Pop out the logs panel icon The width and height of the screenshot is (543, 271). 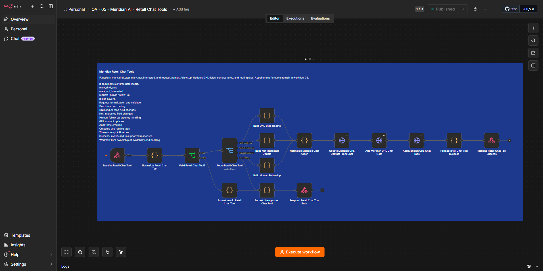tap(529, 266)
